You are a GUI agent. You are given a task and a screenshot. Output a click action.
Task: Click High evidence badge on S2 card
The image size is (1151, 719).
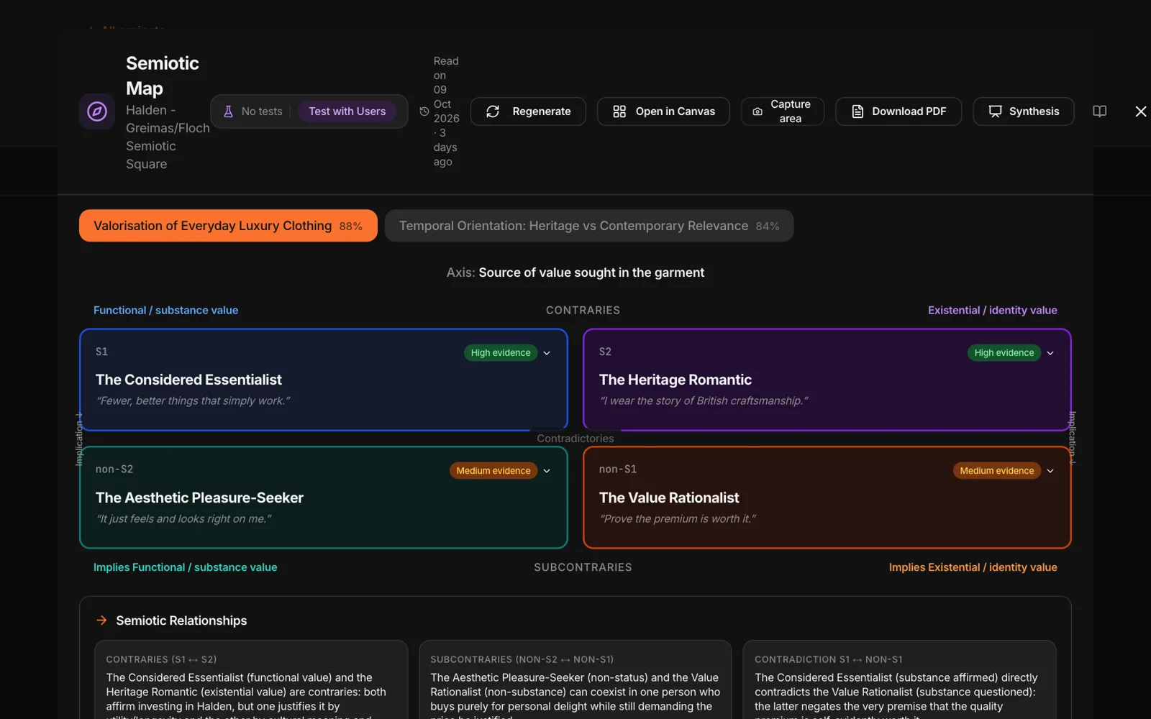(1004, 353)
